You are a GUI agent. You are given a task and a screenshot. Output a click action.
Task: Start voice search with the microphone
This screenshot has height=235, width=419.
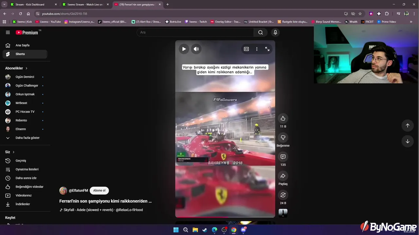point(275,32)
